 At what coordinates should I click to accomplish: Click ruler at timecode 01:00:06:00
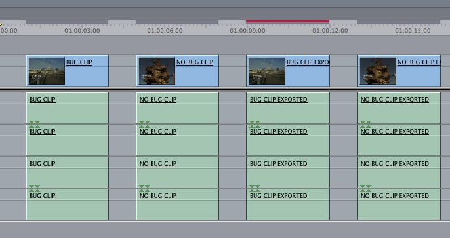(165, 30)
